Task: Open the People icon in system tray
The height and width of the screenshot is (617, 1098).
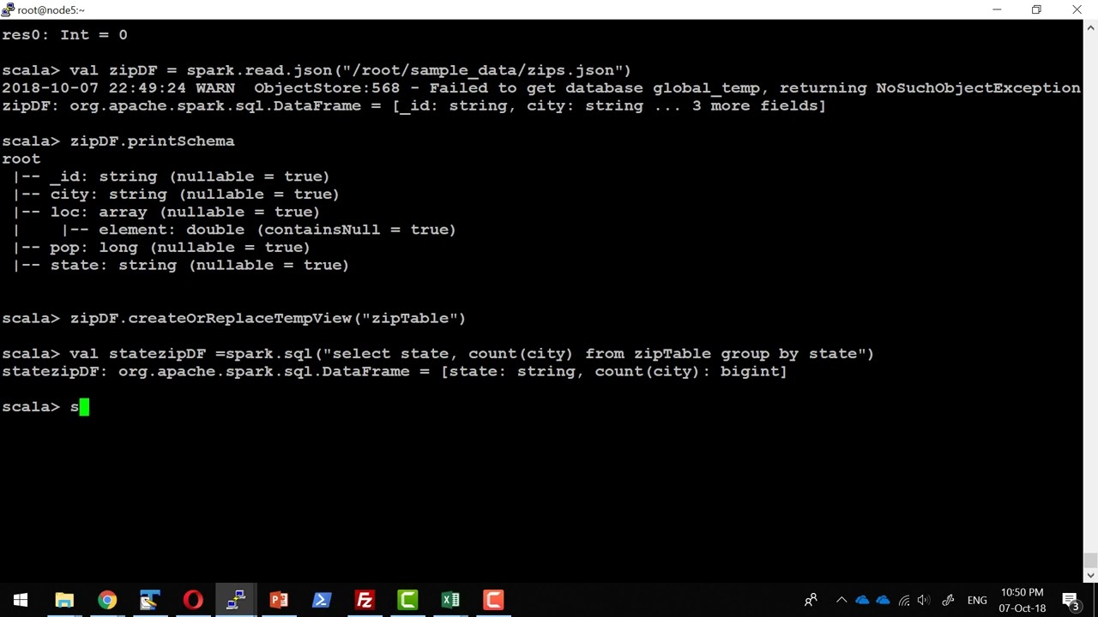Action: pos(811,600)
